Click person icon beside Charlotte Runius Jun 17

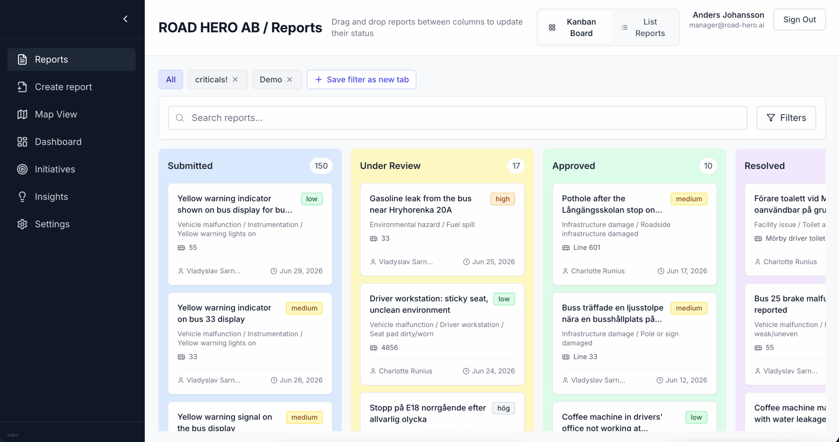pos(565,271)
